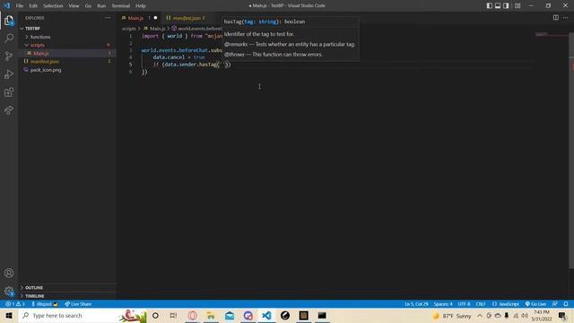This screenshot has width=574, height=323.
Task: Click the feedback icon in status bar
Action: coord(555,304)
